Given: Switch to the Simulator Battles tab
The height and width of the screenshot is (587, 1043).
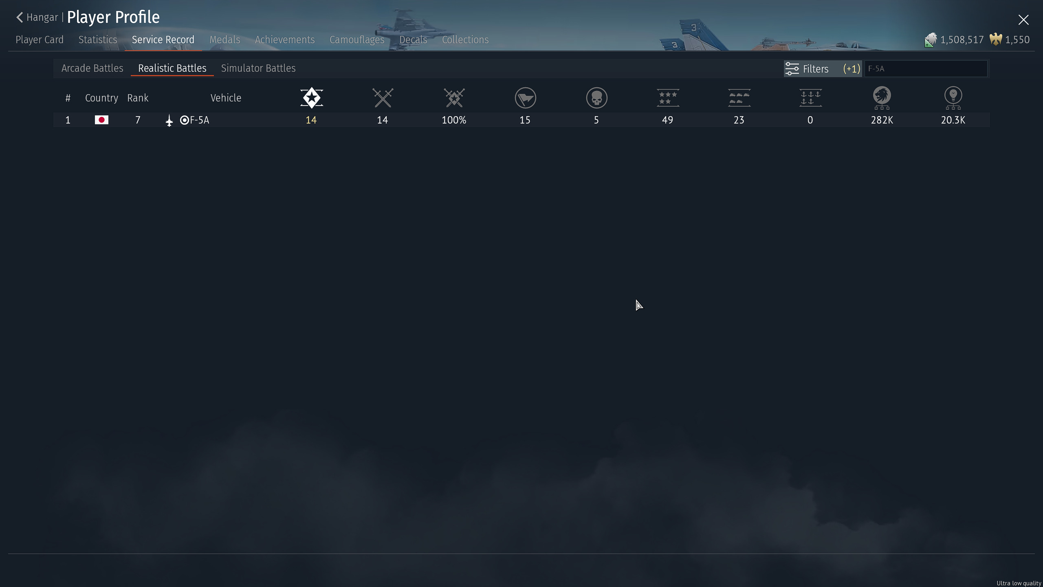Looking at the screenshot, I should (x=258, y=68).
